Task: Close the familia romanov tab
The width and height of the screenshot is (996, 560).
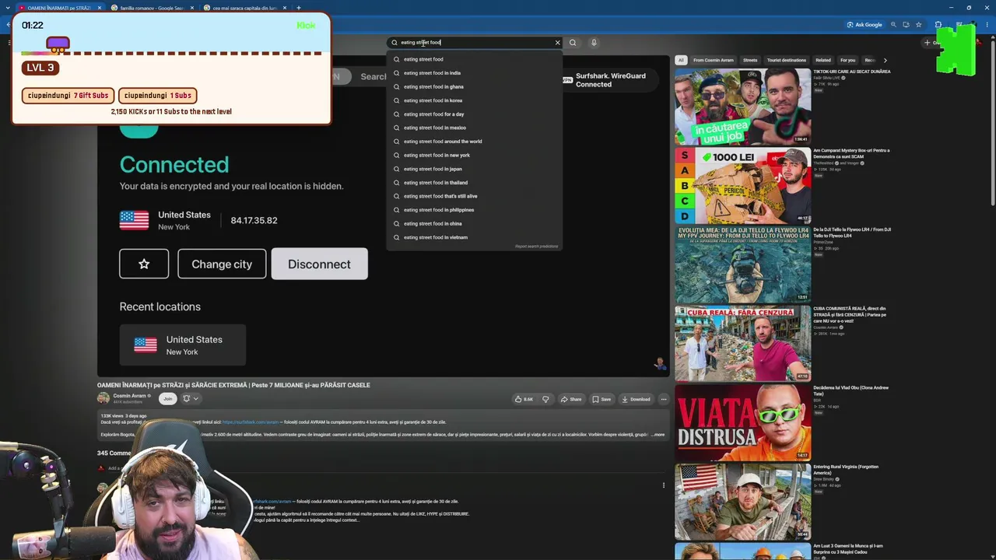Action: (191, 8)
